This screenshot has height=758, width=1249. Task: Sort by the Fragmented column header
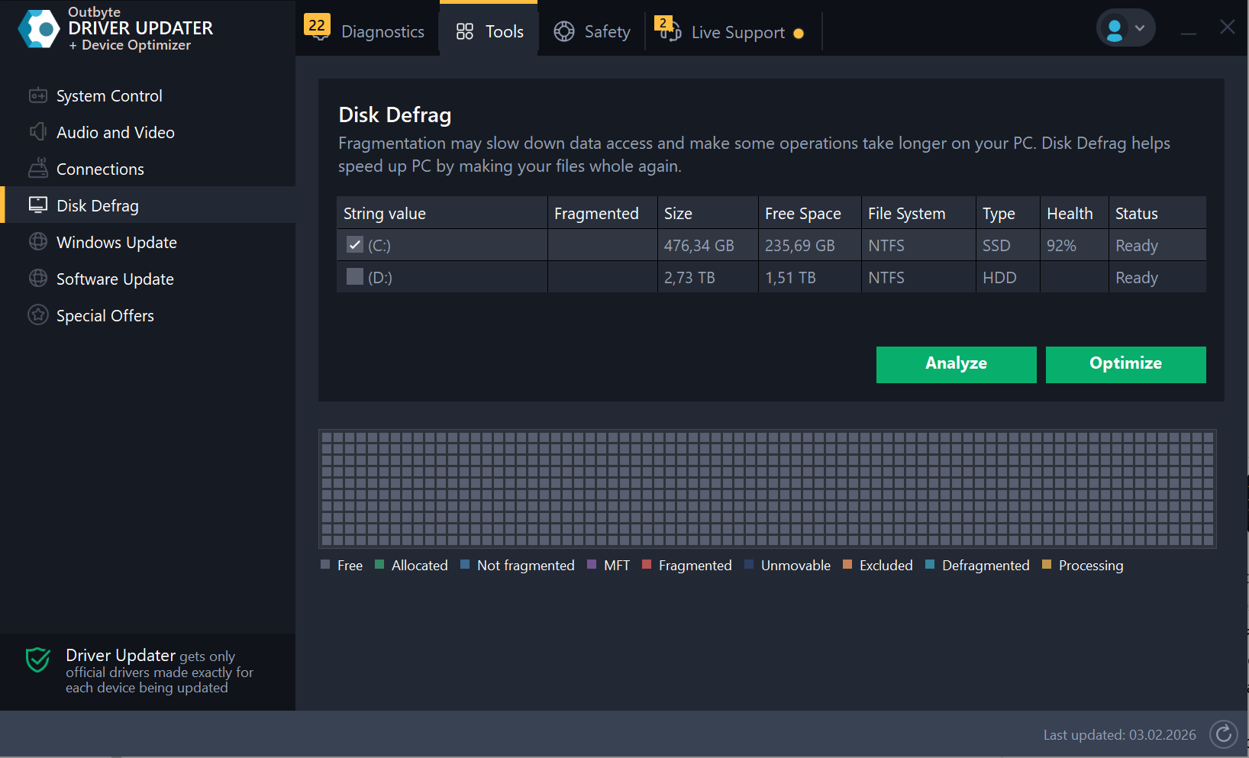pyautogui.click(x=596, y=214)
